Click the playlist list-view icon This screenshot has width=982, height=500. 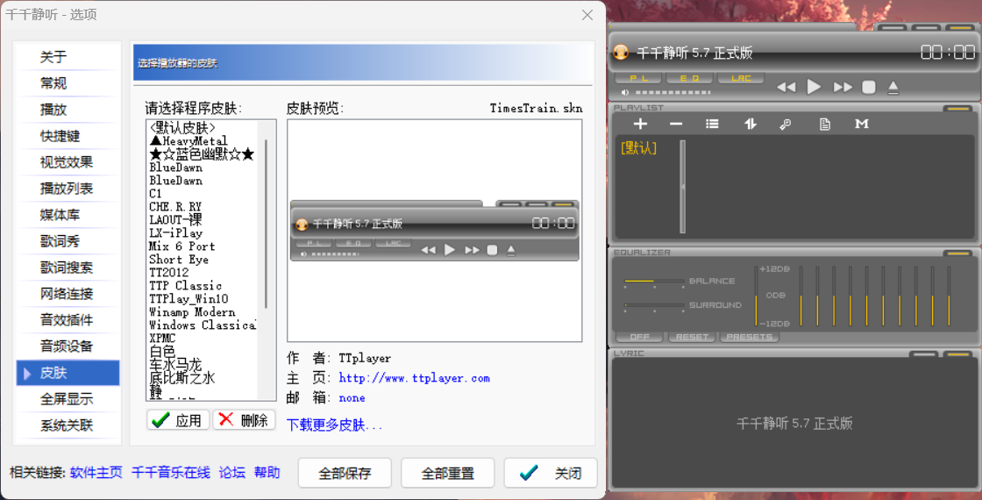712,124
